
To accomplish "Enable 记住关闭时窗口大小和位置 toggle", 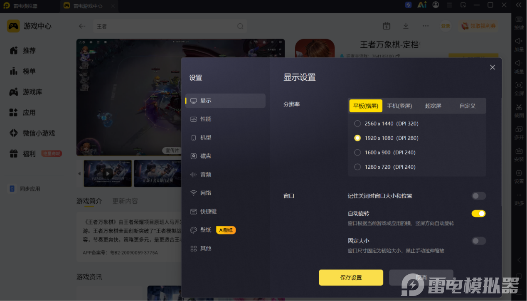I will [x=478, y=196].
